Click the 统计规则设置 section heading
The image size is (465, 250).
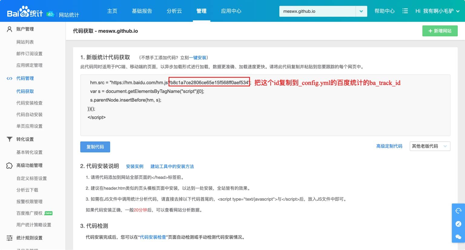point(29,238)
